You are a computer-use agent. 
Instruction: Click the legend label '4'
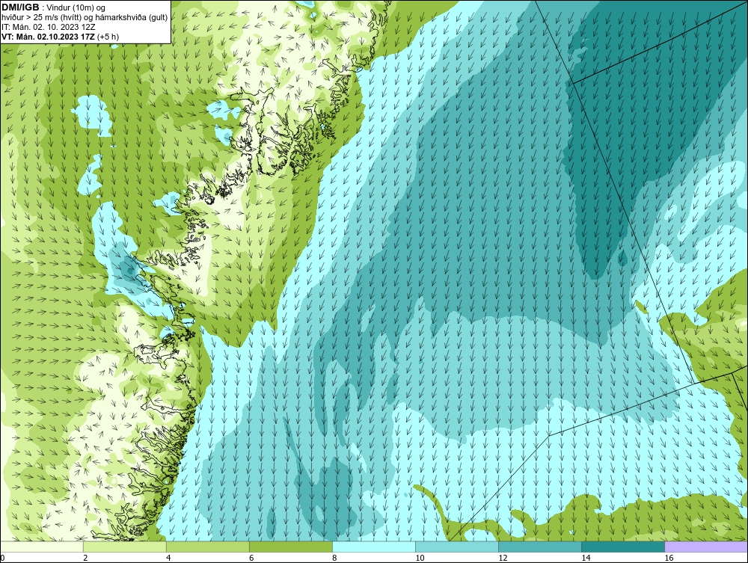coord(168,558)
